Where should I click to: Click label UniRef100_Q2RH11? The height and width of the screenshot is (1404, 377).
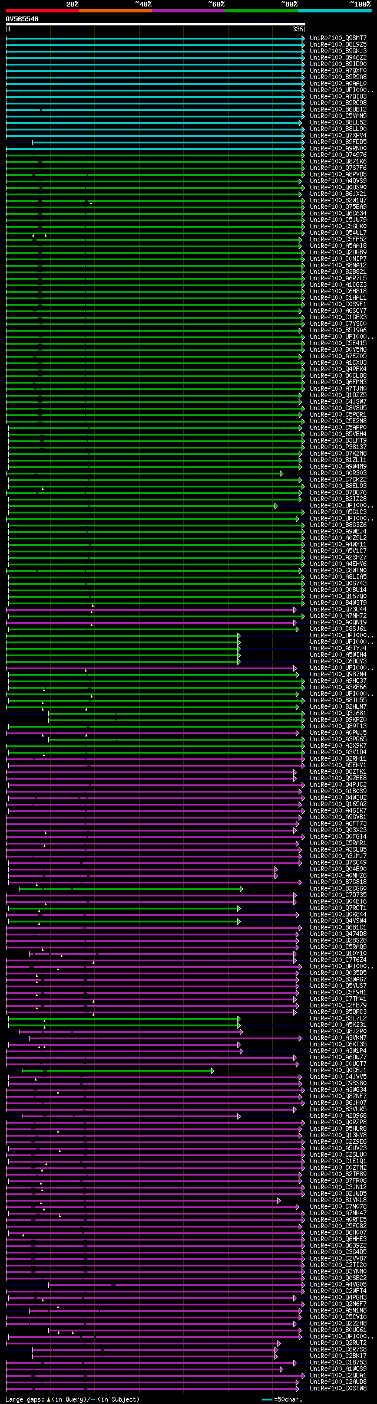[x=338, y=758]
